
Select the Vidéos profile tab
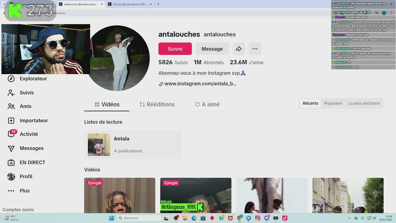[x=107, y=105]
